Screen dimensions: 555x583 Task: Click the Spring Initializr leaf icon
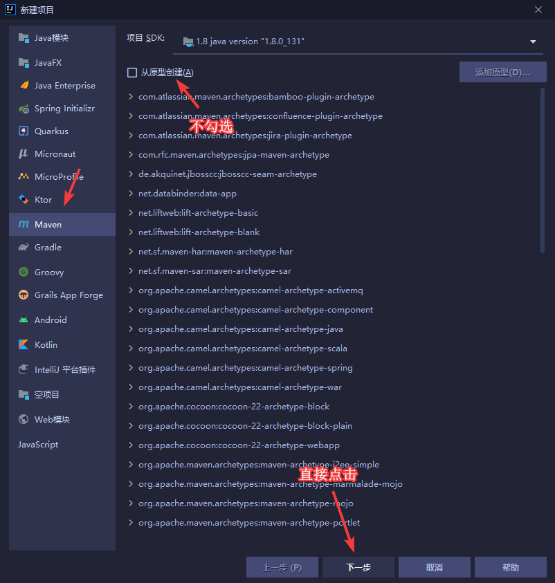pos(24,109)
